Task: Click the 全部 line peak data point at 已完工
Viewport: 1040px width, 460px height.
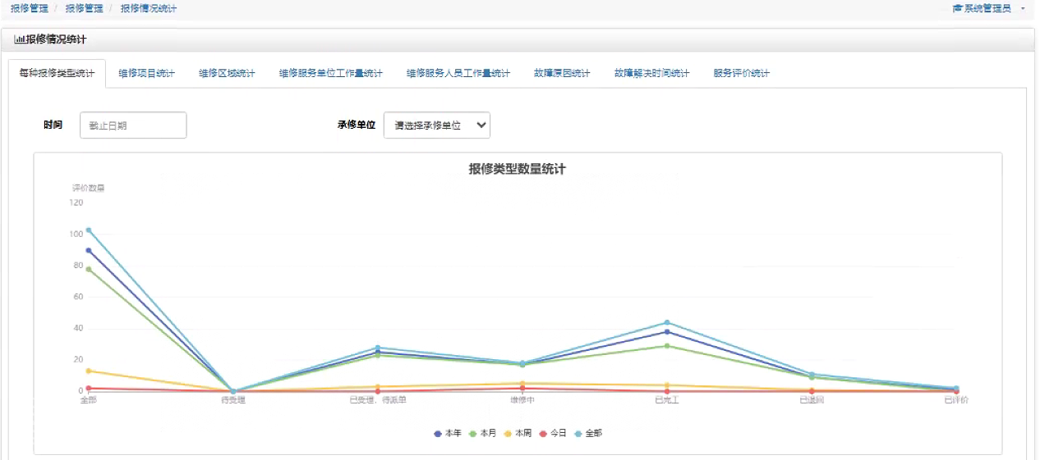Action: pyautogui.click(x=667, y=322)
